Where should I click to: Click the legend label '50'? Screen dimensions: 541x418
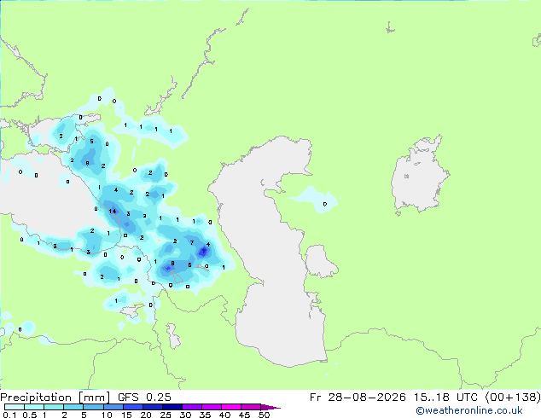[264, 415]
